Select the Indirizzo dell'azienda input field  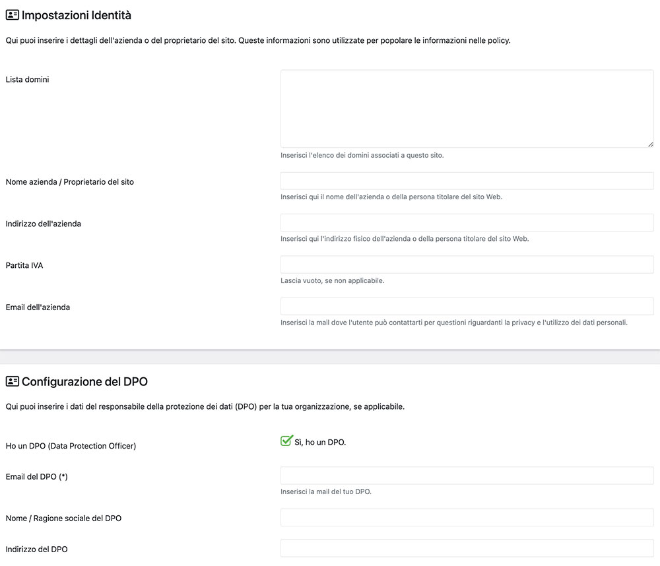click(x=467, y=222)
